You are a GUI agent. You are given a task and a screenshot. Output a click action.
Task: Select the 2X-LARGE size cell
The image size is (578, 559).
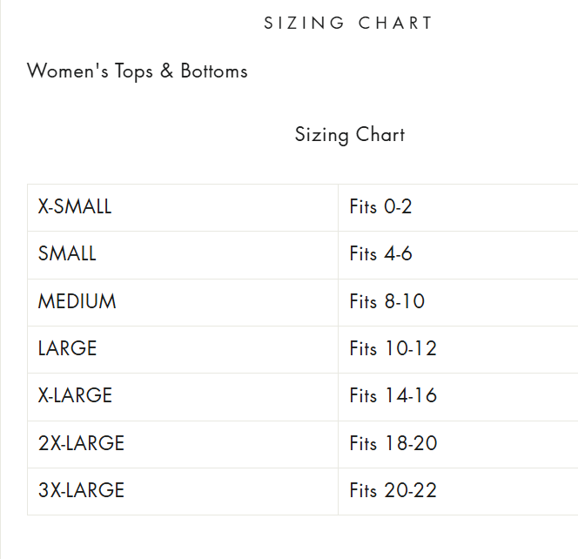pyautogui.click(x=81, y=444)
